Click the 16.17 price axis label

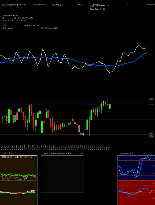[x=151, y=133]
